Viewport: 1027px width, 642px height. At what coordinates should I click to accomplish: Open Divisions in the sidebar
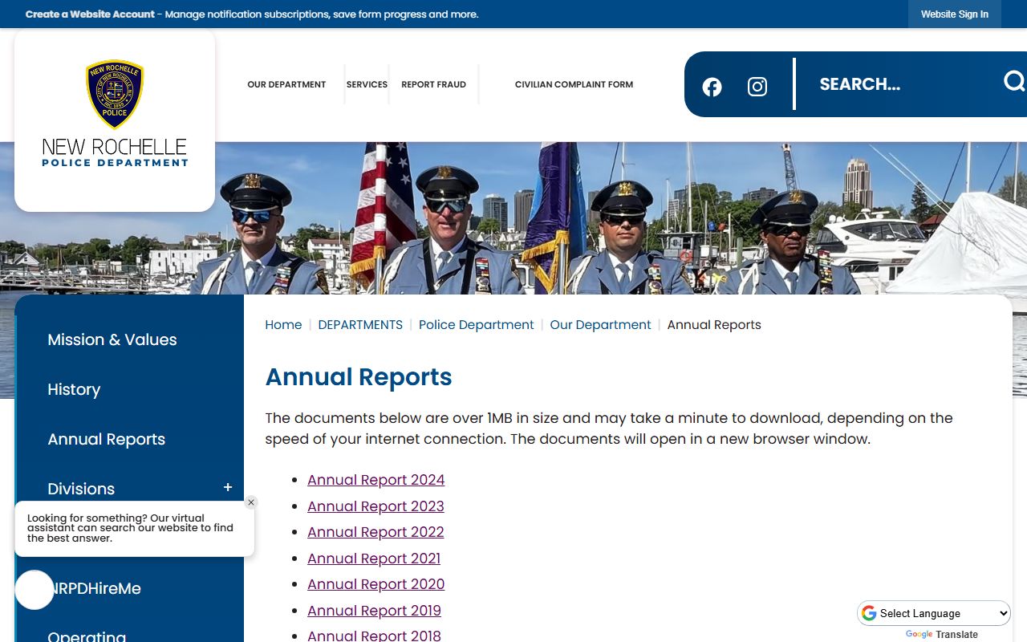tap(81, 489)
